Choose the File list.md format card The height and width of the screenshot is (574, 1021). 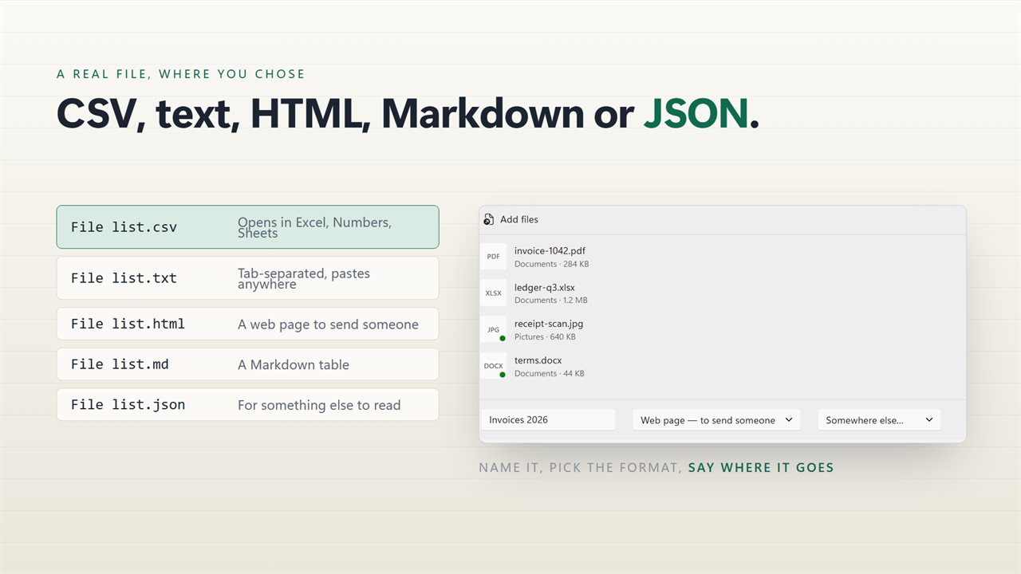pos(247,364)
